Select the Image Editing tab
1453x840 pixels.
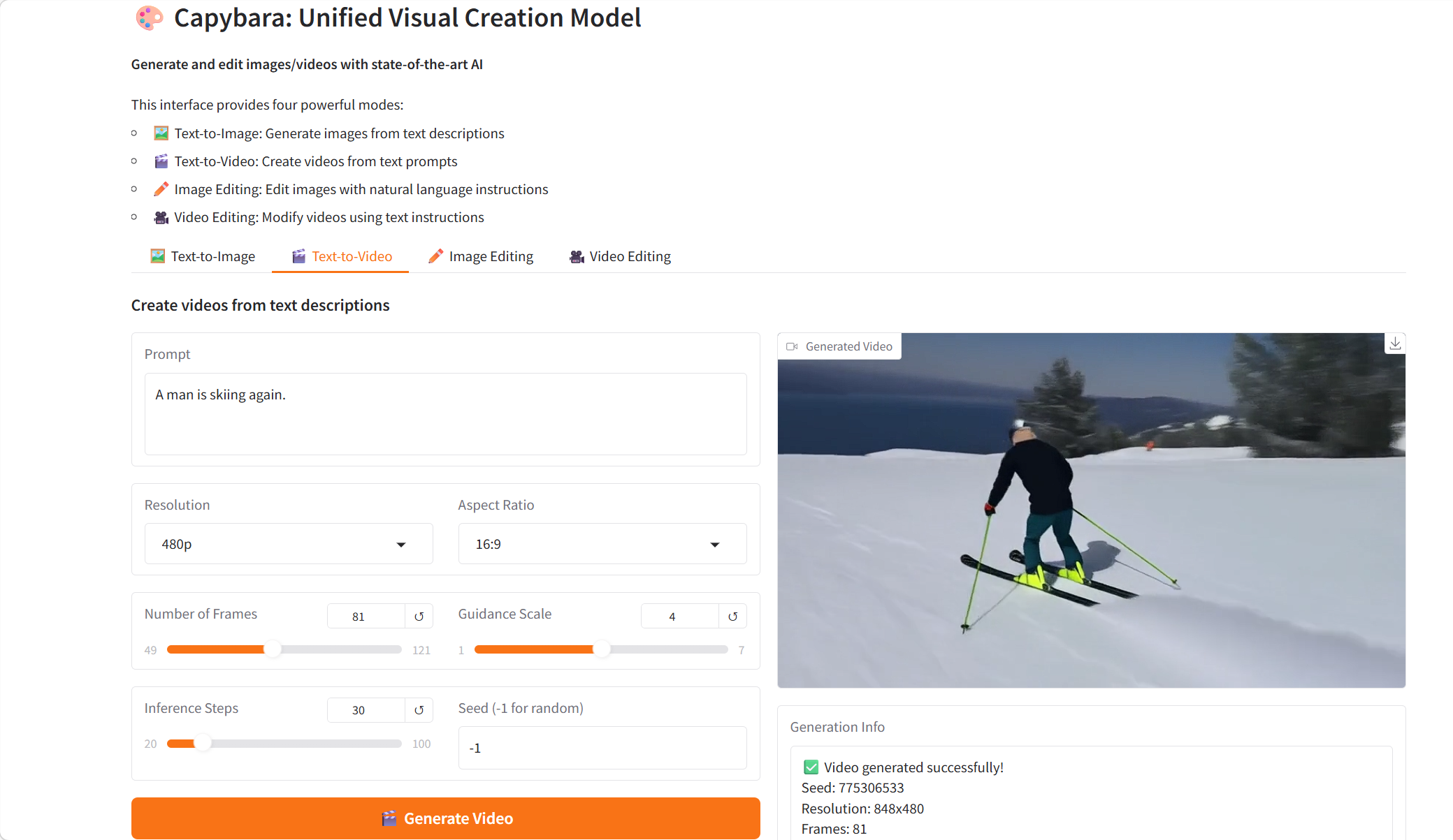click(481, 256)
